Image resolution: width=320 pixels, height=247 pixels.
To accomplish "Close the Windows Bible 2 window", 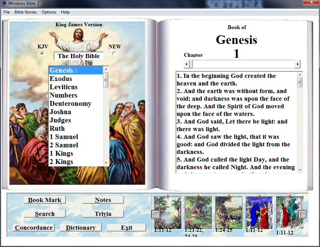I will 311,2.
